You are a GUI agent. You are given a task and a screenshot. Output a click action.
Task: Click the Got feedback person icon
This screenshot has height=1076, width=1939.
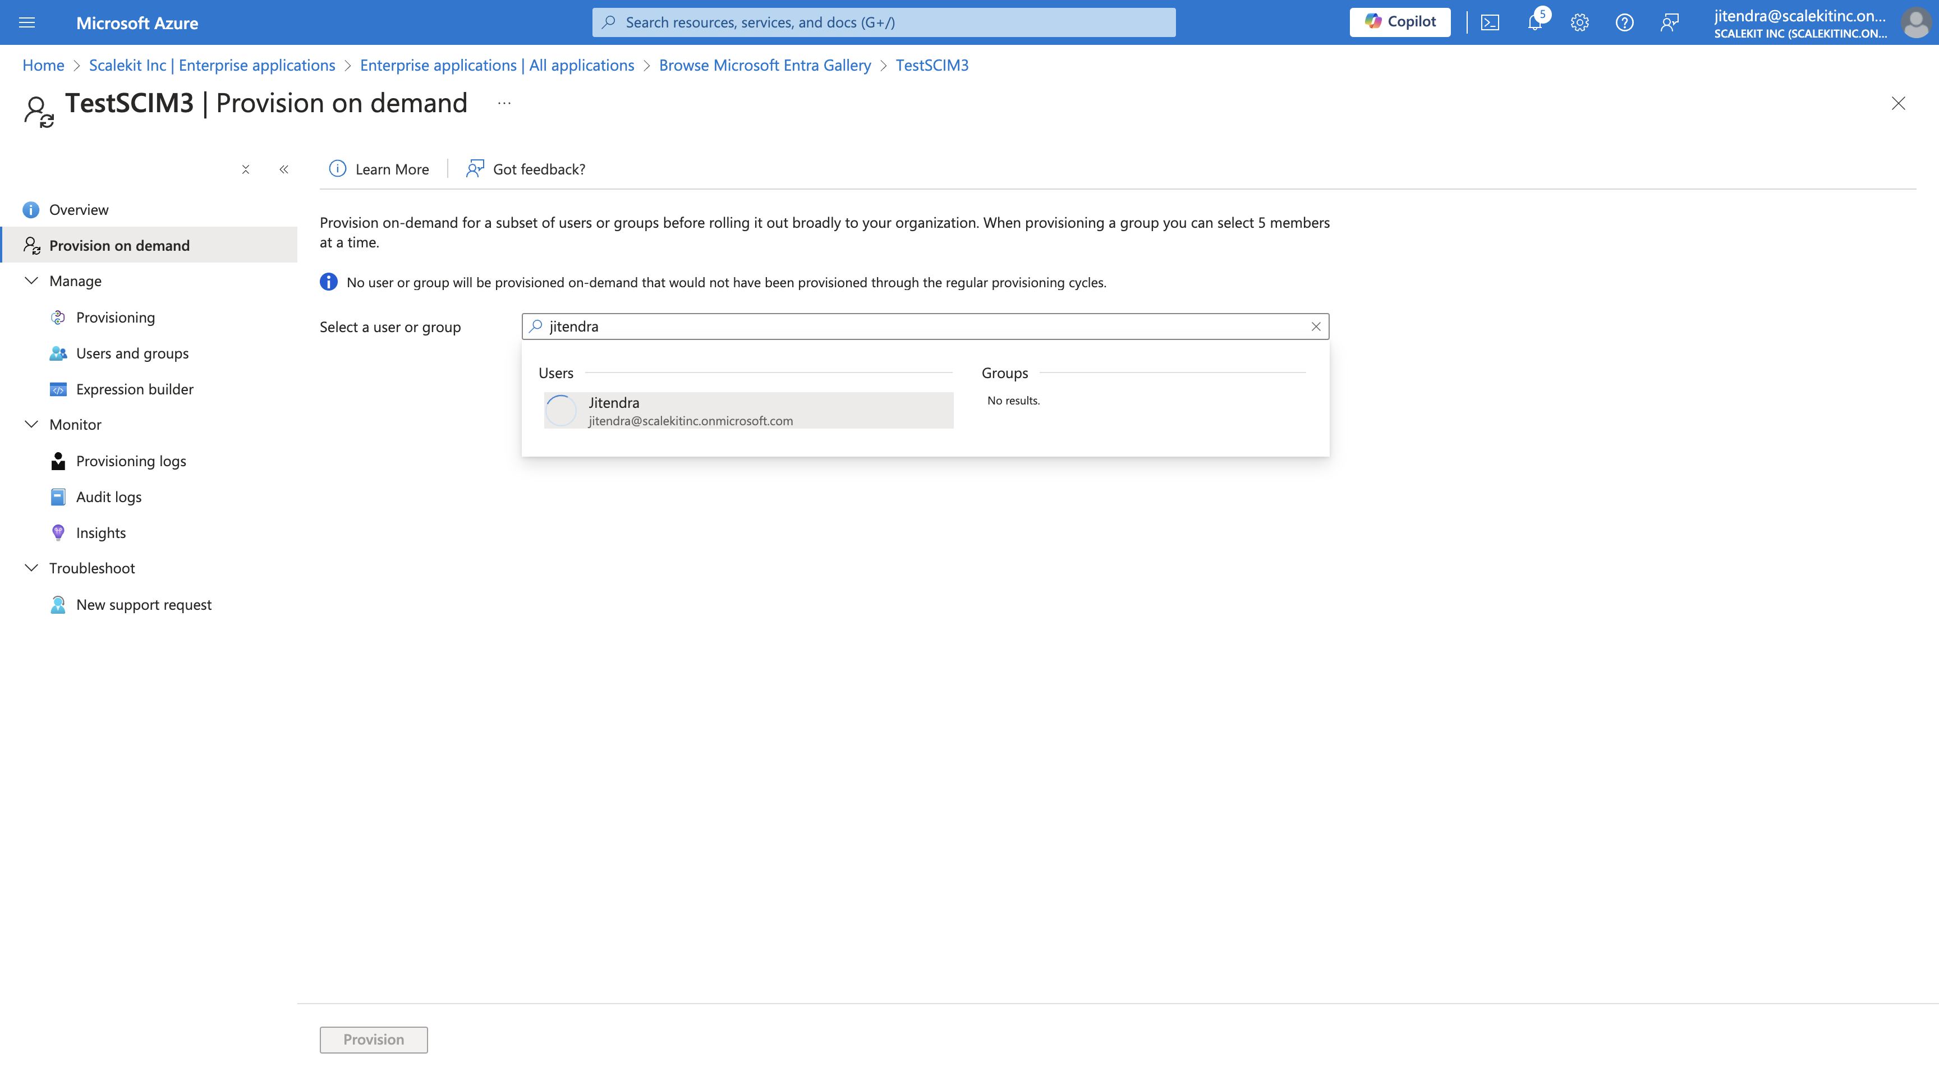pos(475,168)
